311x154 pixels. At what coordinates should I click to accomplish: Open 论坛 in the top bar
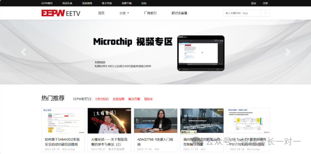pyautogui.click(x=144, y=3)
